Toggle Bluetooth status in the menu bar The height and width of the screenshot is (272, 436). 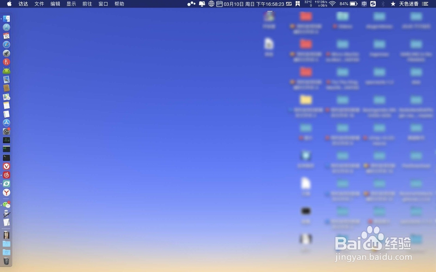click(x=383, y=4)
